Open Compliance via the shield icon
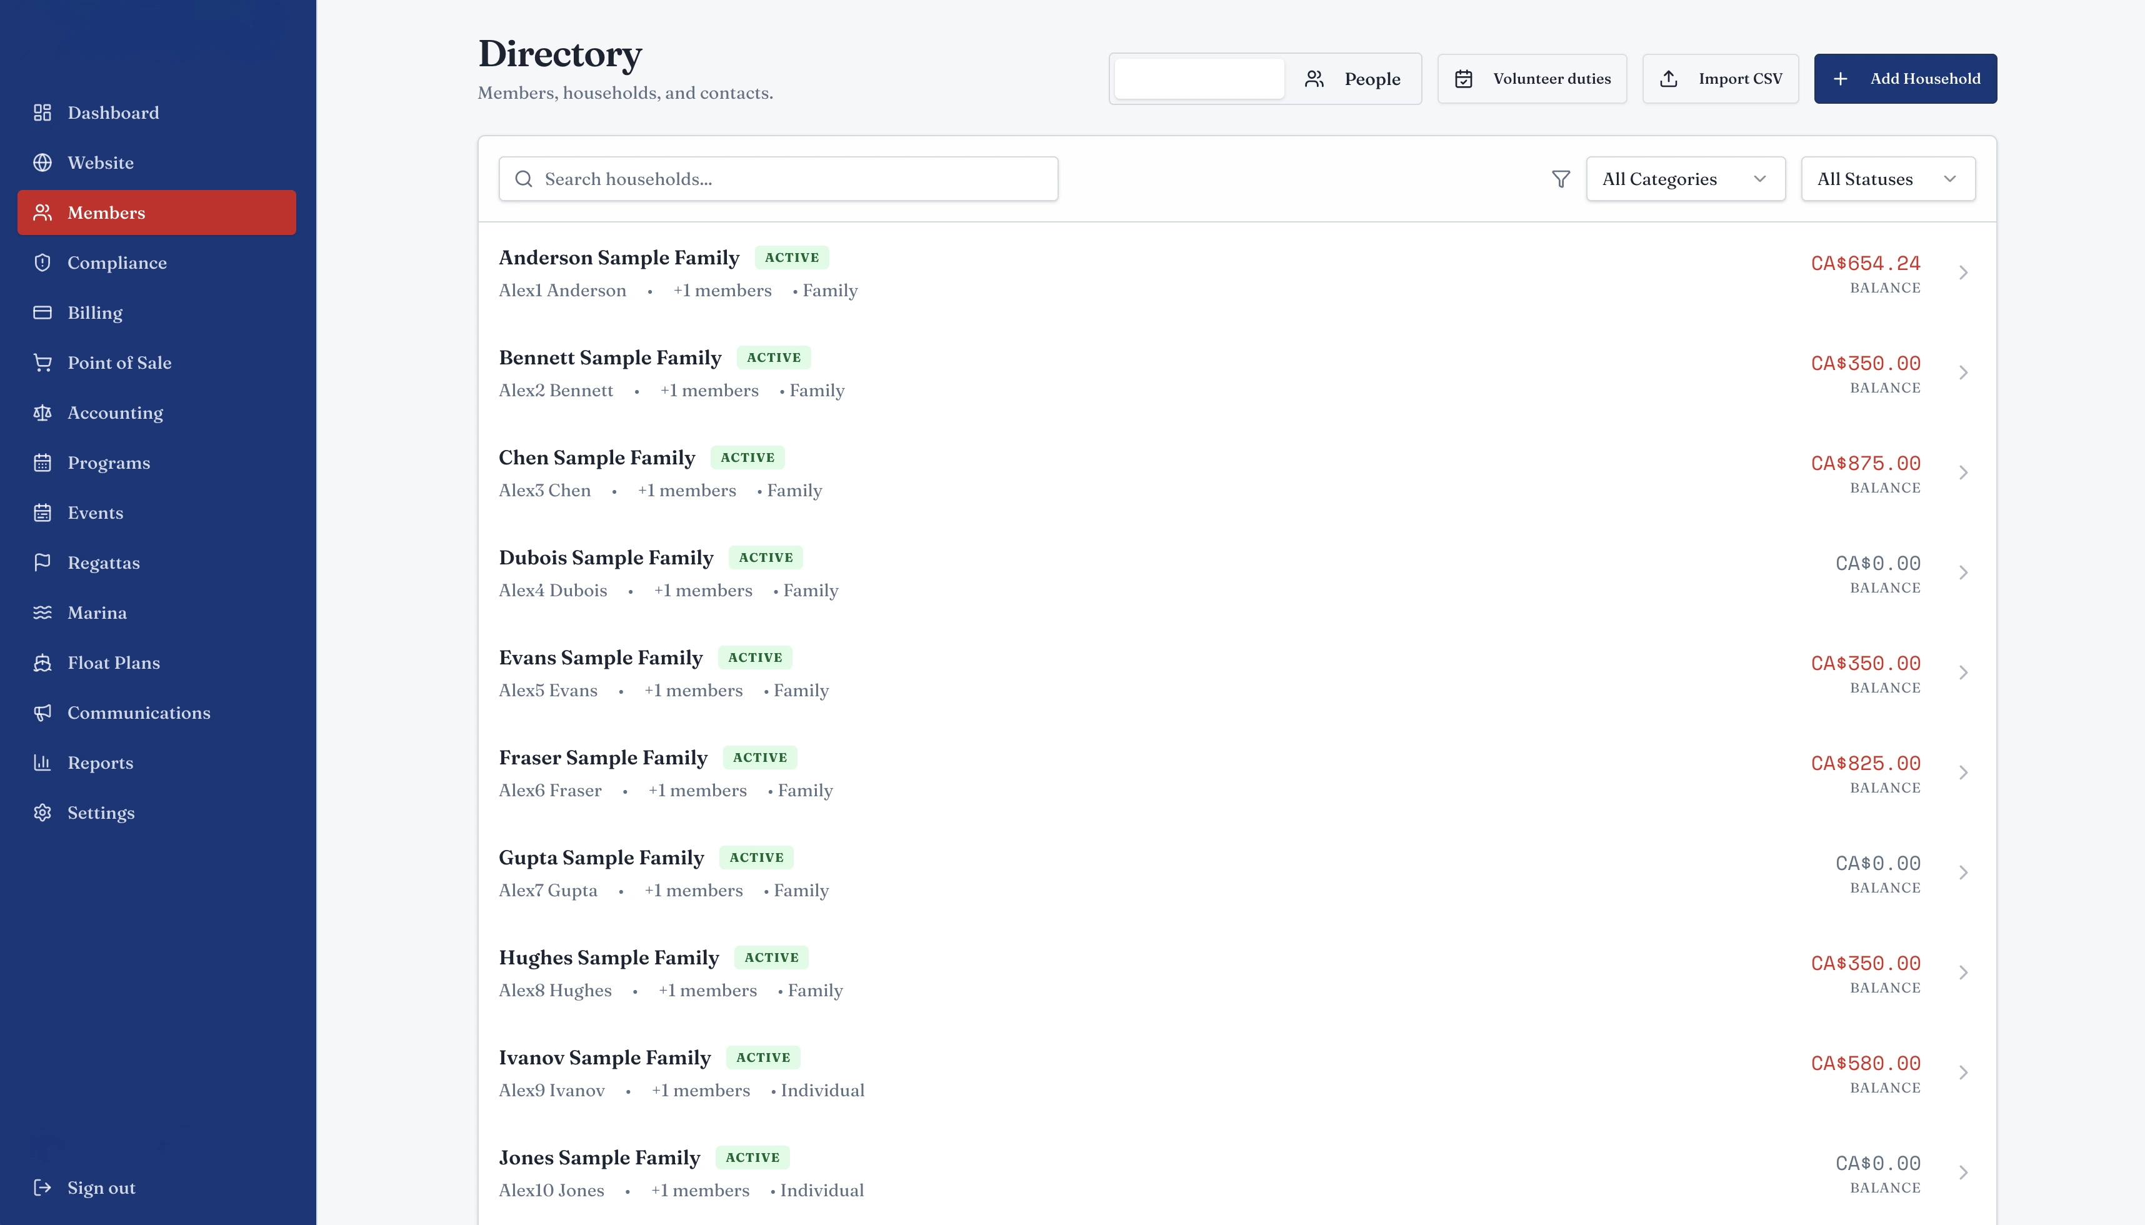This screenshot has width=2145, height=1225. [42, 262]
